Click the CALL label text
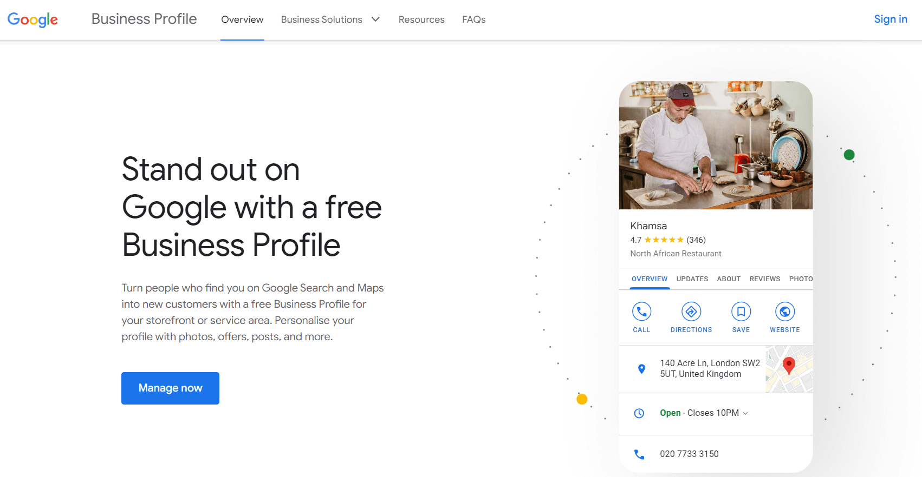Viewport: 922px width, 477px height. click(x=641, y=330)
